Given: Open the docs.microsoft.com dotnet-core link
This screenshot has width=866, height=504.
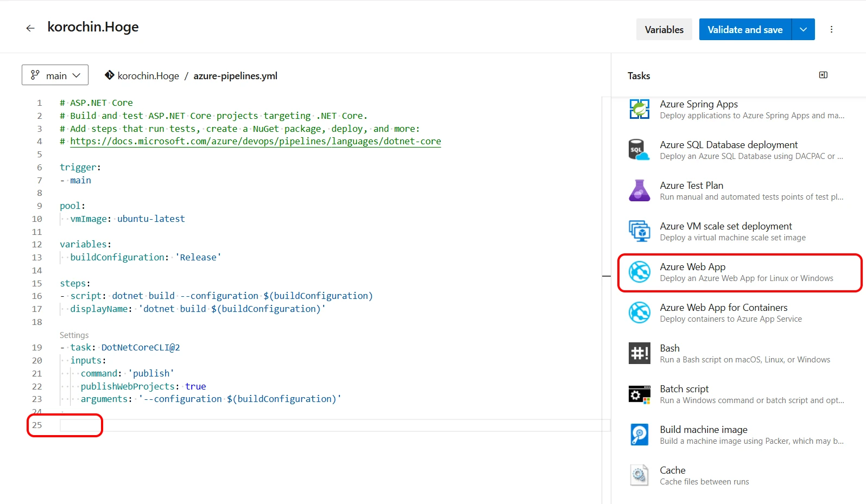Looking at the screenshot, I should (x=255, y=142).
